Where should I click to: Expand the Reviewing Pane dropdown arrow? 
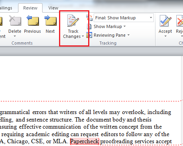(x=128, y=35)
